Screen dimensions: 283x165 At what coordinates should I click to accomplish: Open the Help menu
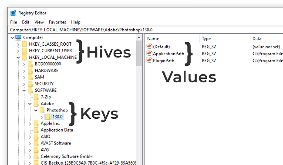tap(76, 22)
